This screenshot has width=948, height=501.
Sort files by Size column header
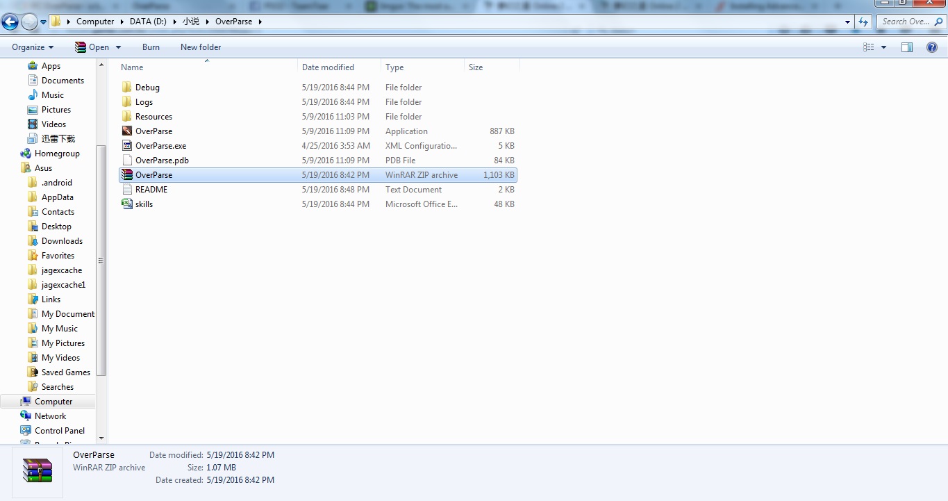pyautogui.click(x=476, y=67)
